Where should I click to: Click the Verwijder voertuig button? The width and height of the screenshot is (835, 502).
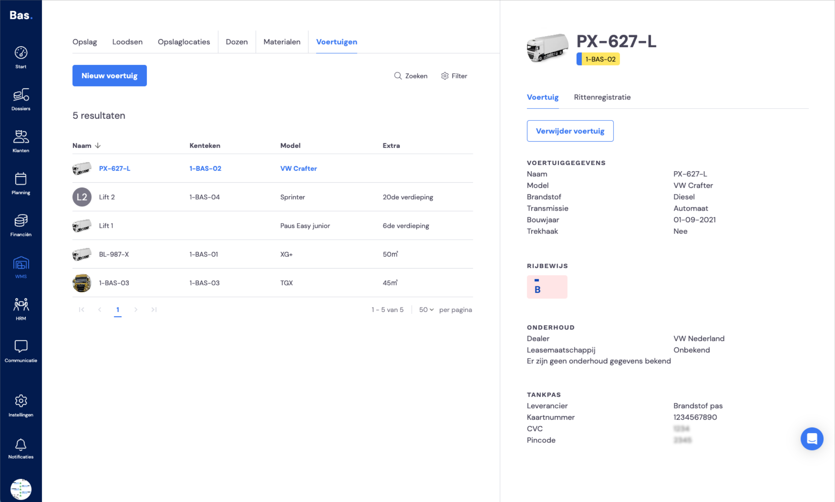pyautogui.click(x=570, y=131)
